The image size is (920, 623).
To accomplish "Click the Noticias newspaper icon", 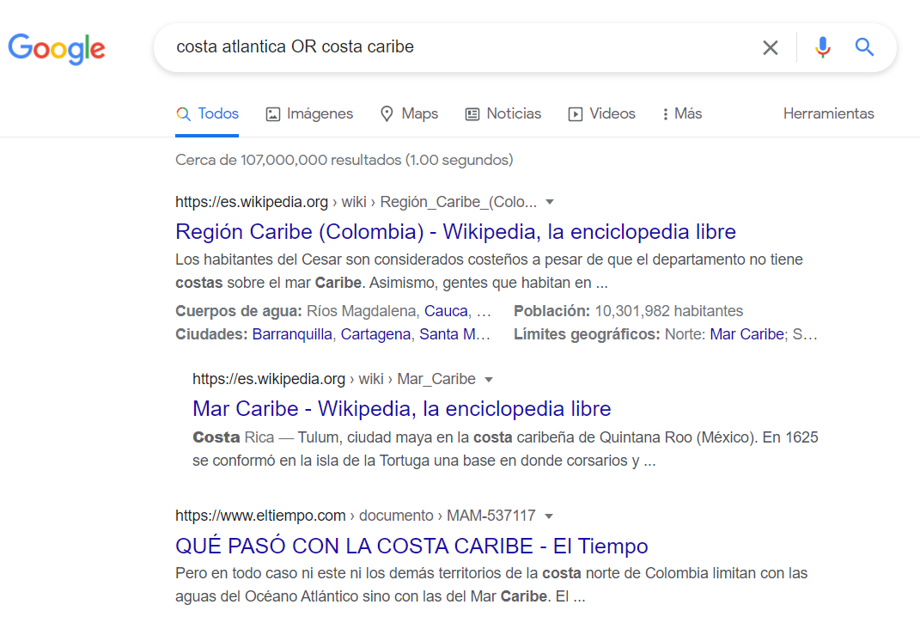I will (x=472, y=114).
